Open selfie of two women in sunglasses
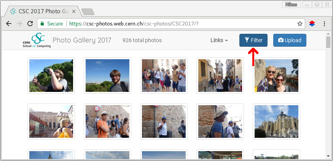 point(276,76)
